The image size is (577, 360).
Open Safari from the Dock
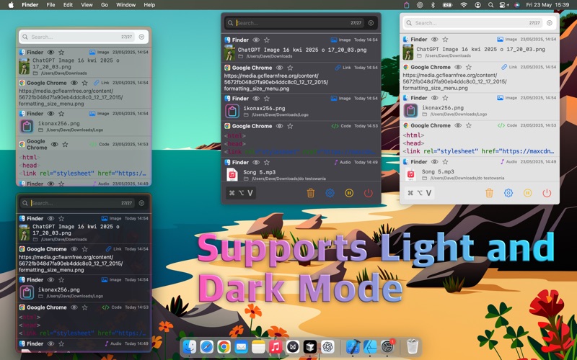[207, 346]
